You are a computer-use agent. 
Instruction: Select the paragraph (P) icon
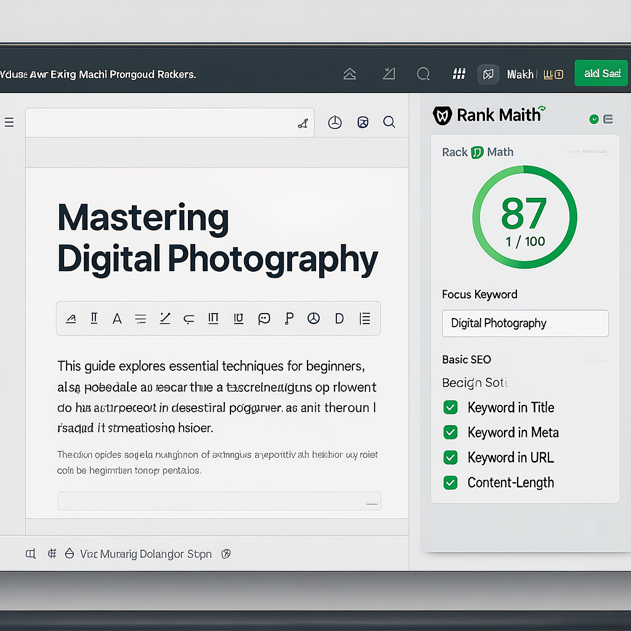[x=288, y=319]
